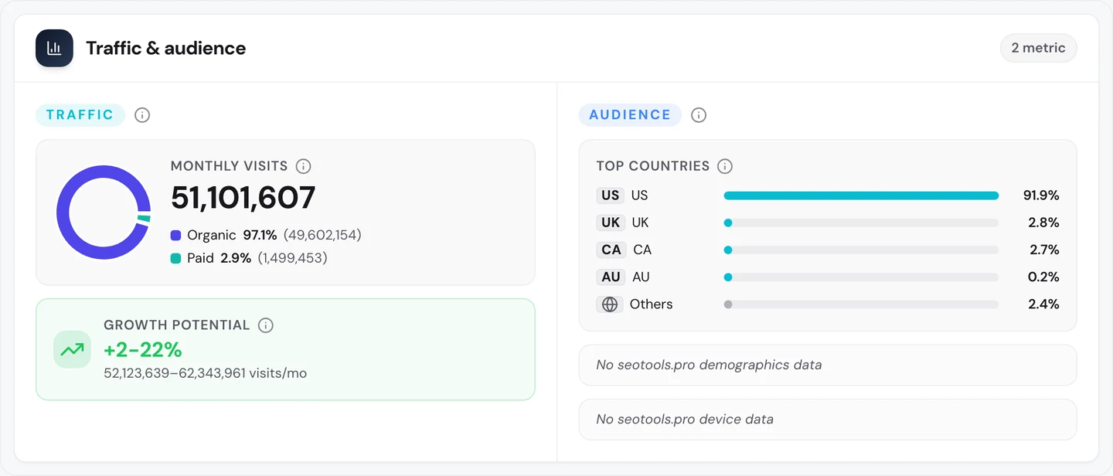This screenshot has width=1113, height=476.
Task: Click the Others share progress bar
Action: [861, 304]
